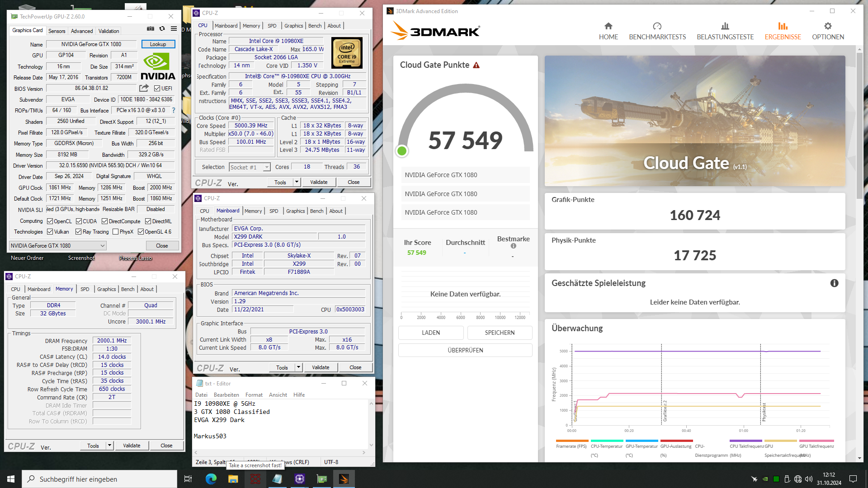Click the Windows taskbar search box

(99, 479)
